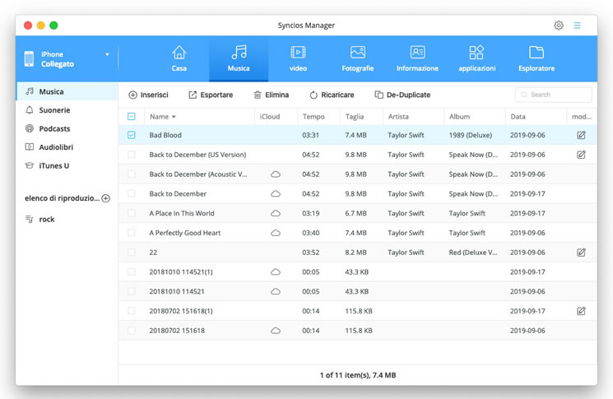Open the Informazione tab
This screenshot has width=613, height=399.
pyautogui.click(x=417, y=59)
